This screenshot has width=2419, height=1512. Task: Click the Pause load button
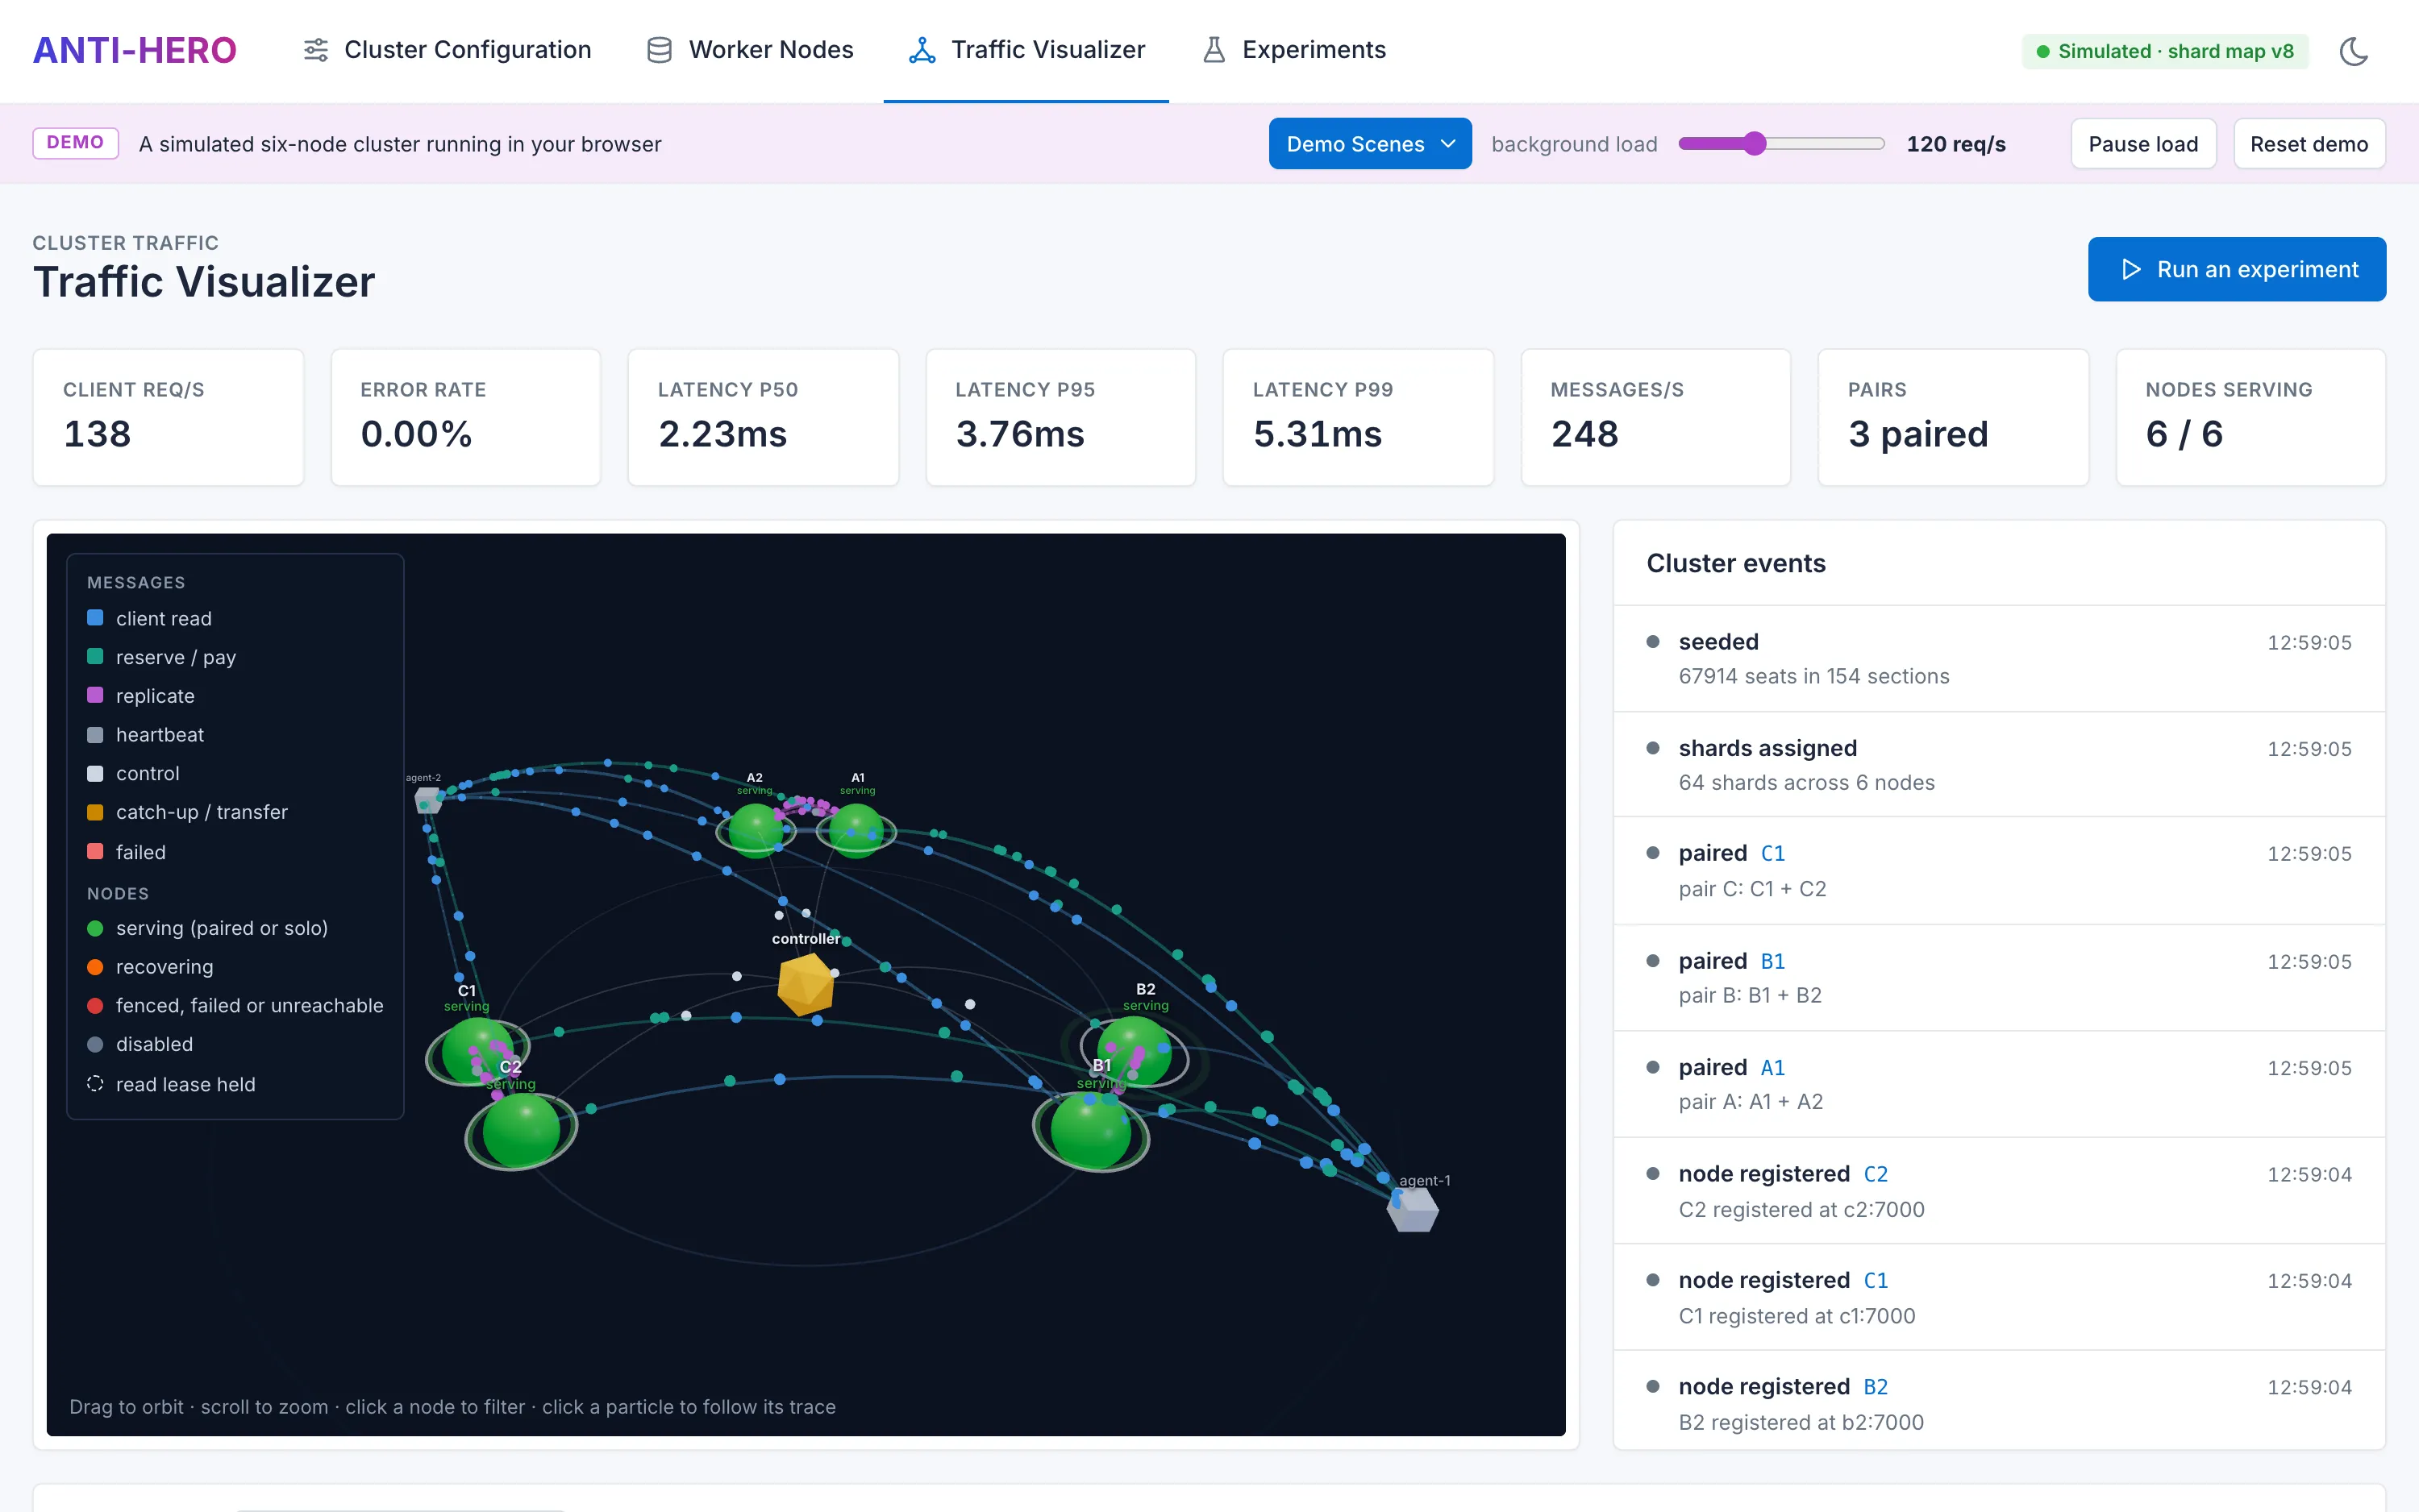pos(2143,144)
